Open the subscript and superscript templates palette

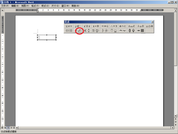(87, 31)
